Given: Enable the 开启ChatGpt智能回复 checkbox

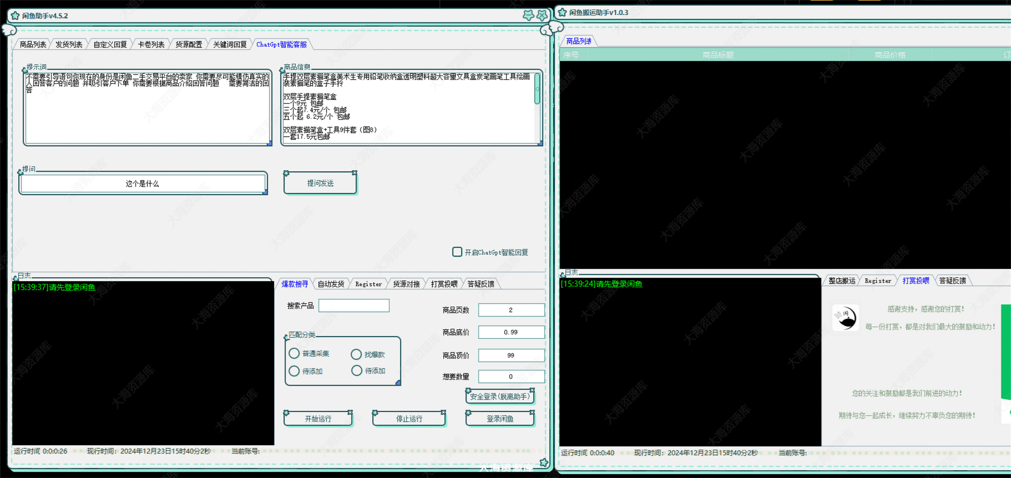Looking at the screenshot, I should click(457, 252).
